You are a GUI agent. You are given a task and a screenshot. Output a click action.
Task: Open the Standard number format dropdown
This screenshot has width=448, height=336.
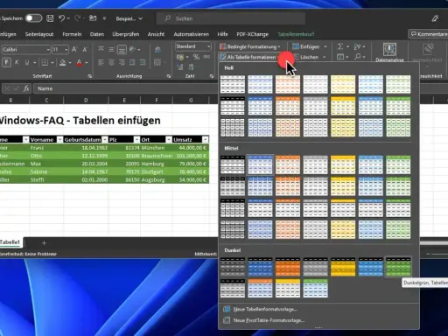[x=209, y=46]
